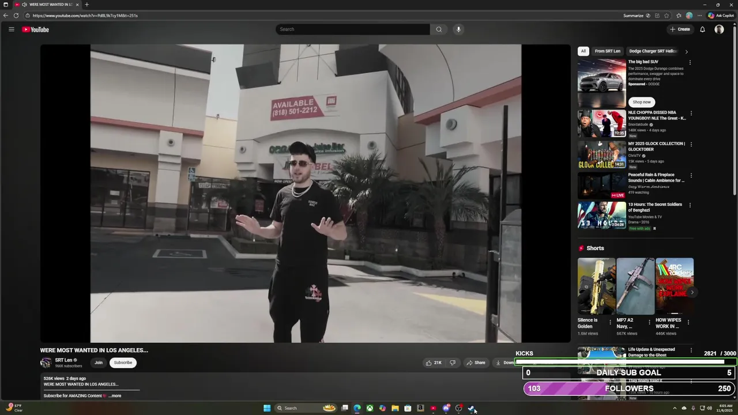Open options for MP7 A2 Navy short
The width and height of the screenshot is (738, 415).
coord(649,322)
